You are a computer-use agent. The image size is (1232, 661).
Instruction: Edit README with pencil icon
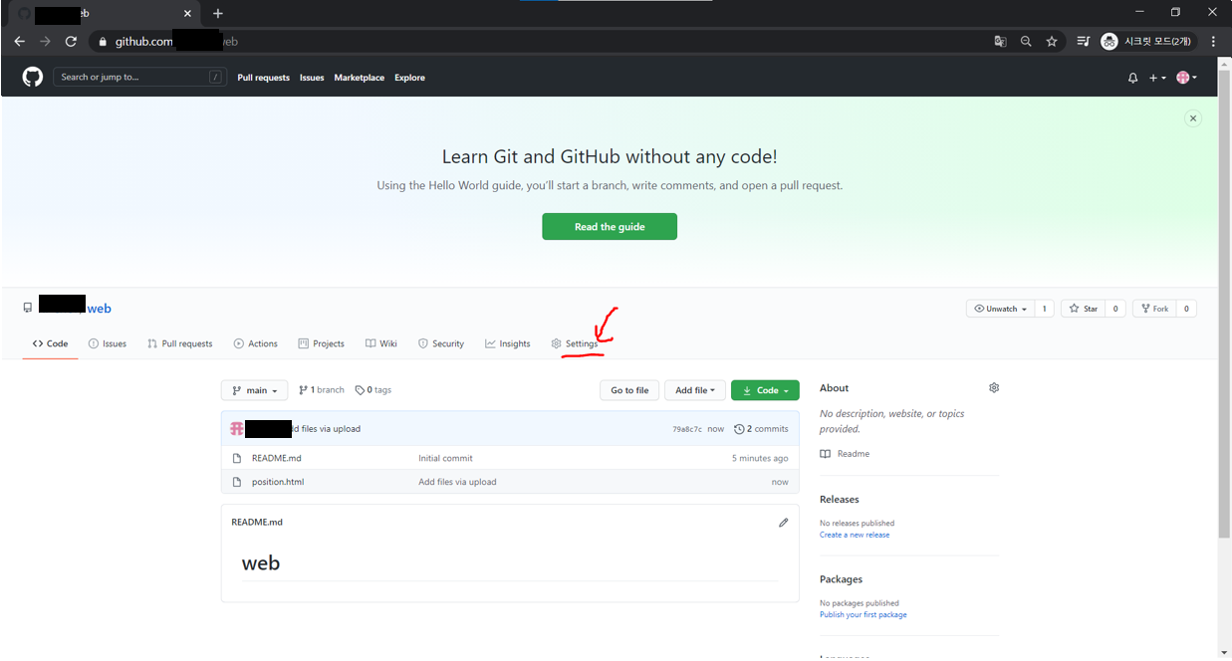click(783, 523)
